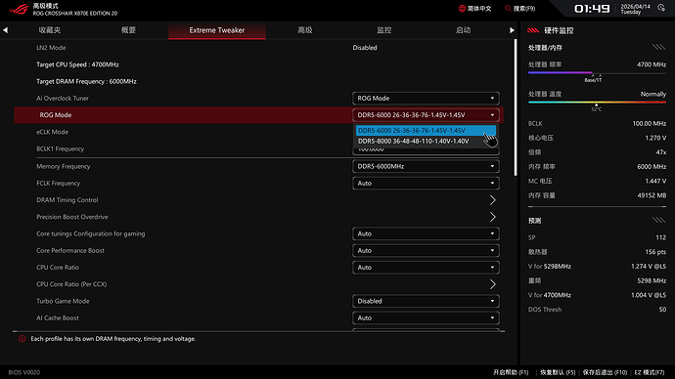Click the vertical scrollbar of settings list
The image size is (675, 379).
point(516,107)
